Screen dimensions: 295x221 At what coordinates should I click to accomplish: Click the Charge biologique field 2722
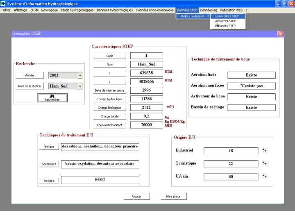[147, 108]
